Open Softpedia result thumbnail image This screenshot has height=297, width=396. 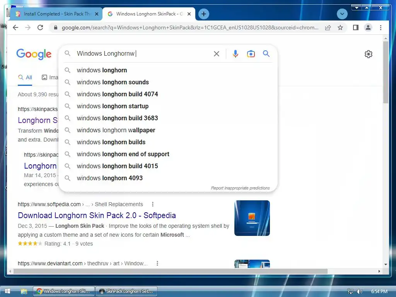click(252, 218)
